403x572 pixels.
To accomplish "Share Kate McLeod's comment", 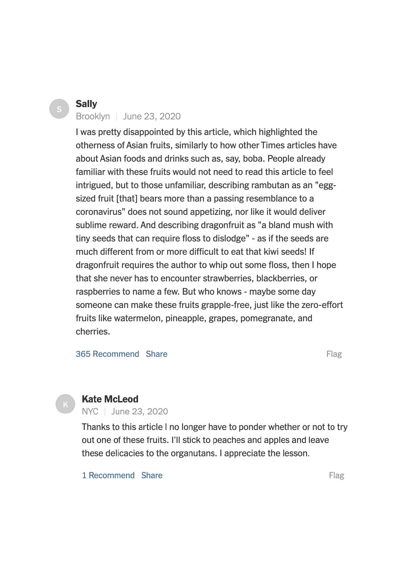I will pyautogui.click(x=152, y=475).
